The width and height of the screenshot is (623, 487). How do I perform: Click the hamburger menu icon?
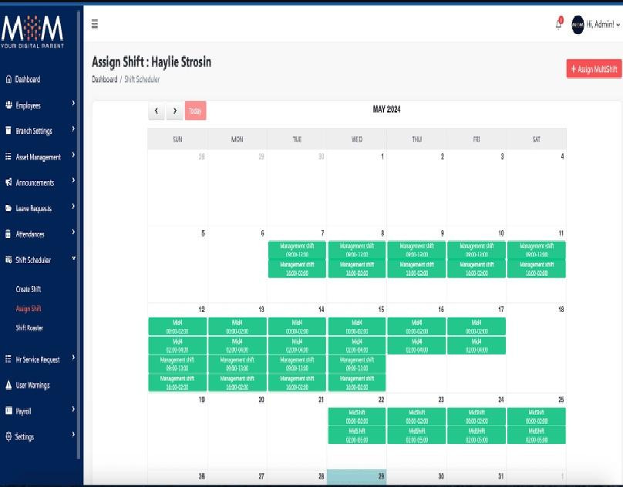(x=95, y=25)
